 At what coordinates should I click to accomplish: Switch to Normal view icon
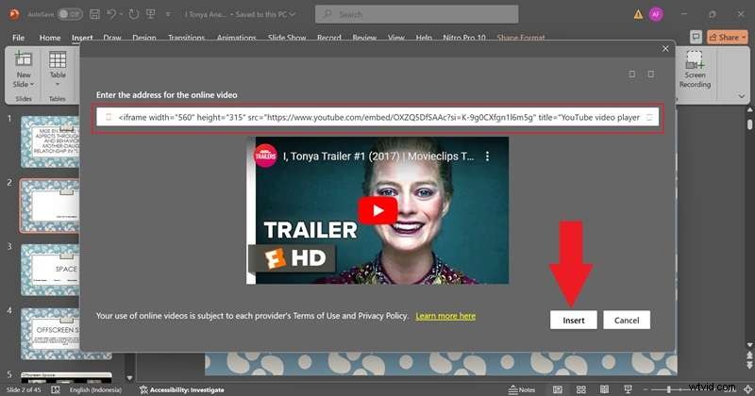558,389
